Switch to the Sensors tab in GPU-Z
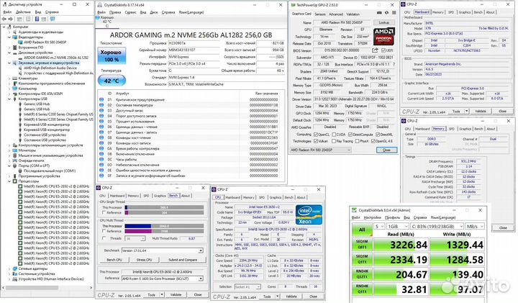Screen dimensions: 518x303 click(x=319, y=14)
